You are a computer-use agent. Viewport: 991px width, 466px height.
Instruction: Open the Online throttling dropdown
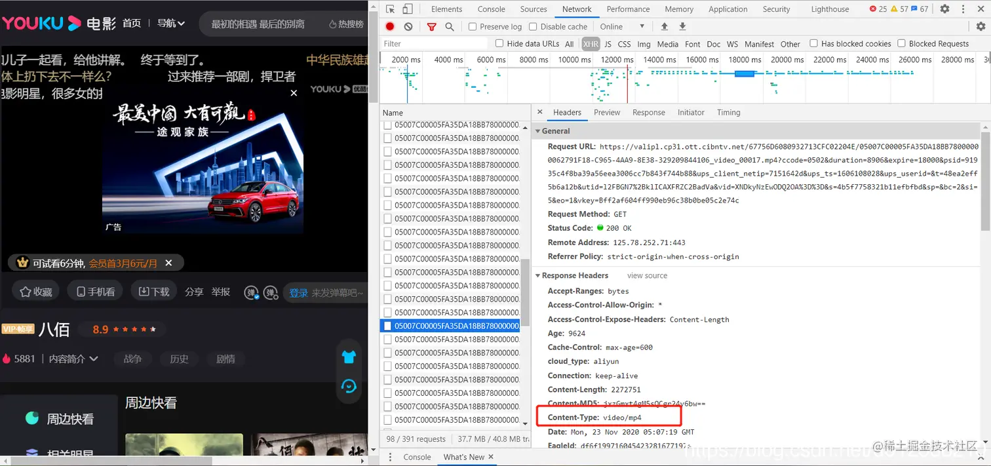[623, 26]
